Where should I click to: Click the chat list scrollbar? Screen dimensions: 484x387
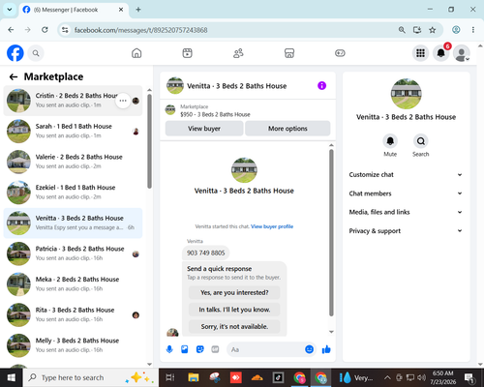click(149, 141)
